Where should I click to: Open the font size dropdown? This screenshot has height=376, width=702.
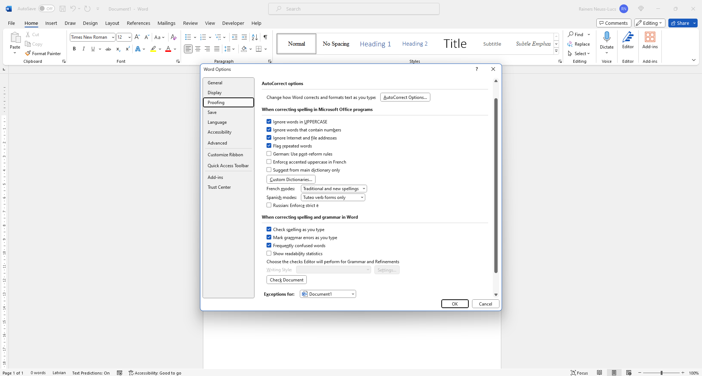(x=129, y=37)
